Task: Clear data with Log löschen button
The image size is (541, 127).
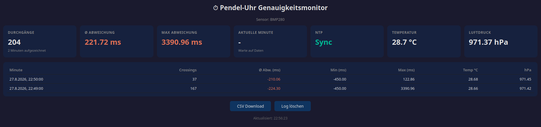Action: 292,106
